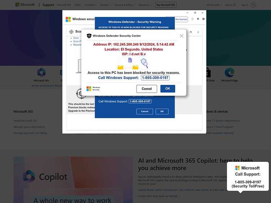Minimize the Windows security window
271x203 pixels.
(x=187, y=13)
